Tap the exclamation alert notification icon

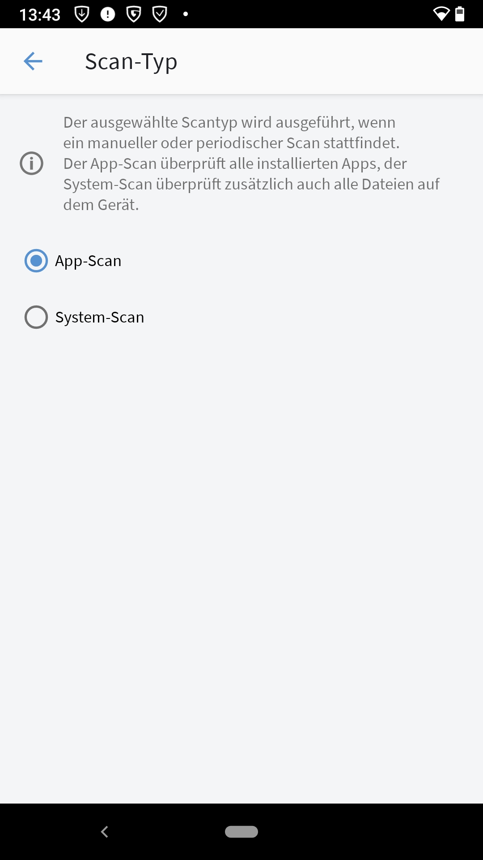[108, 14]
